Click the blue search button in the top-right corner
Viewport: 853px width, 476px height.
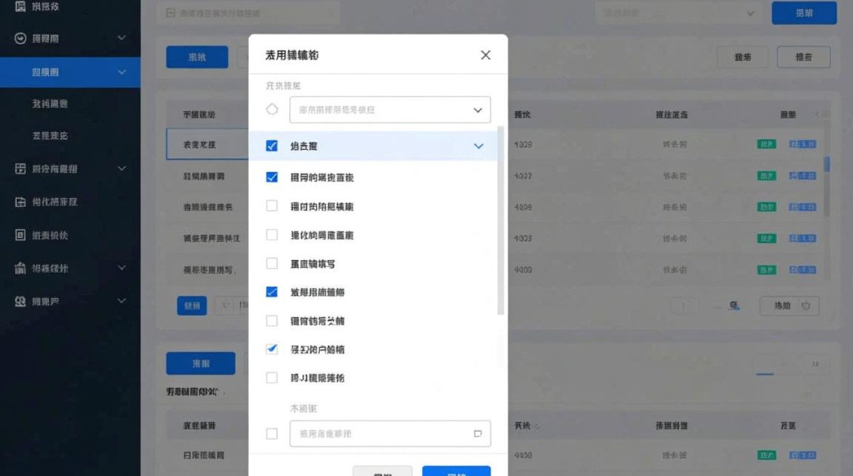click(x=804, y=12)
